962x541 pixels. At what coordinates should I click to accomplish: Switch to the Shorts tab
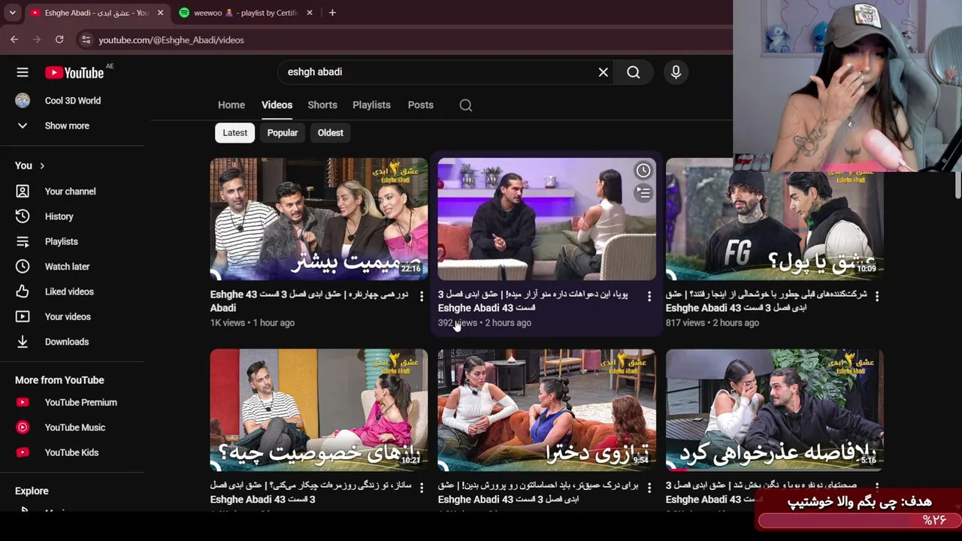(322, 105)
